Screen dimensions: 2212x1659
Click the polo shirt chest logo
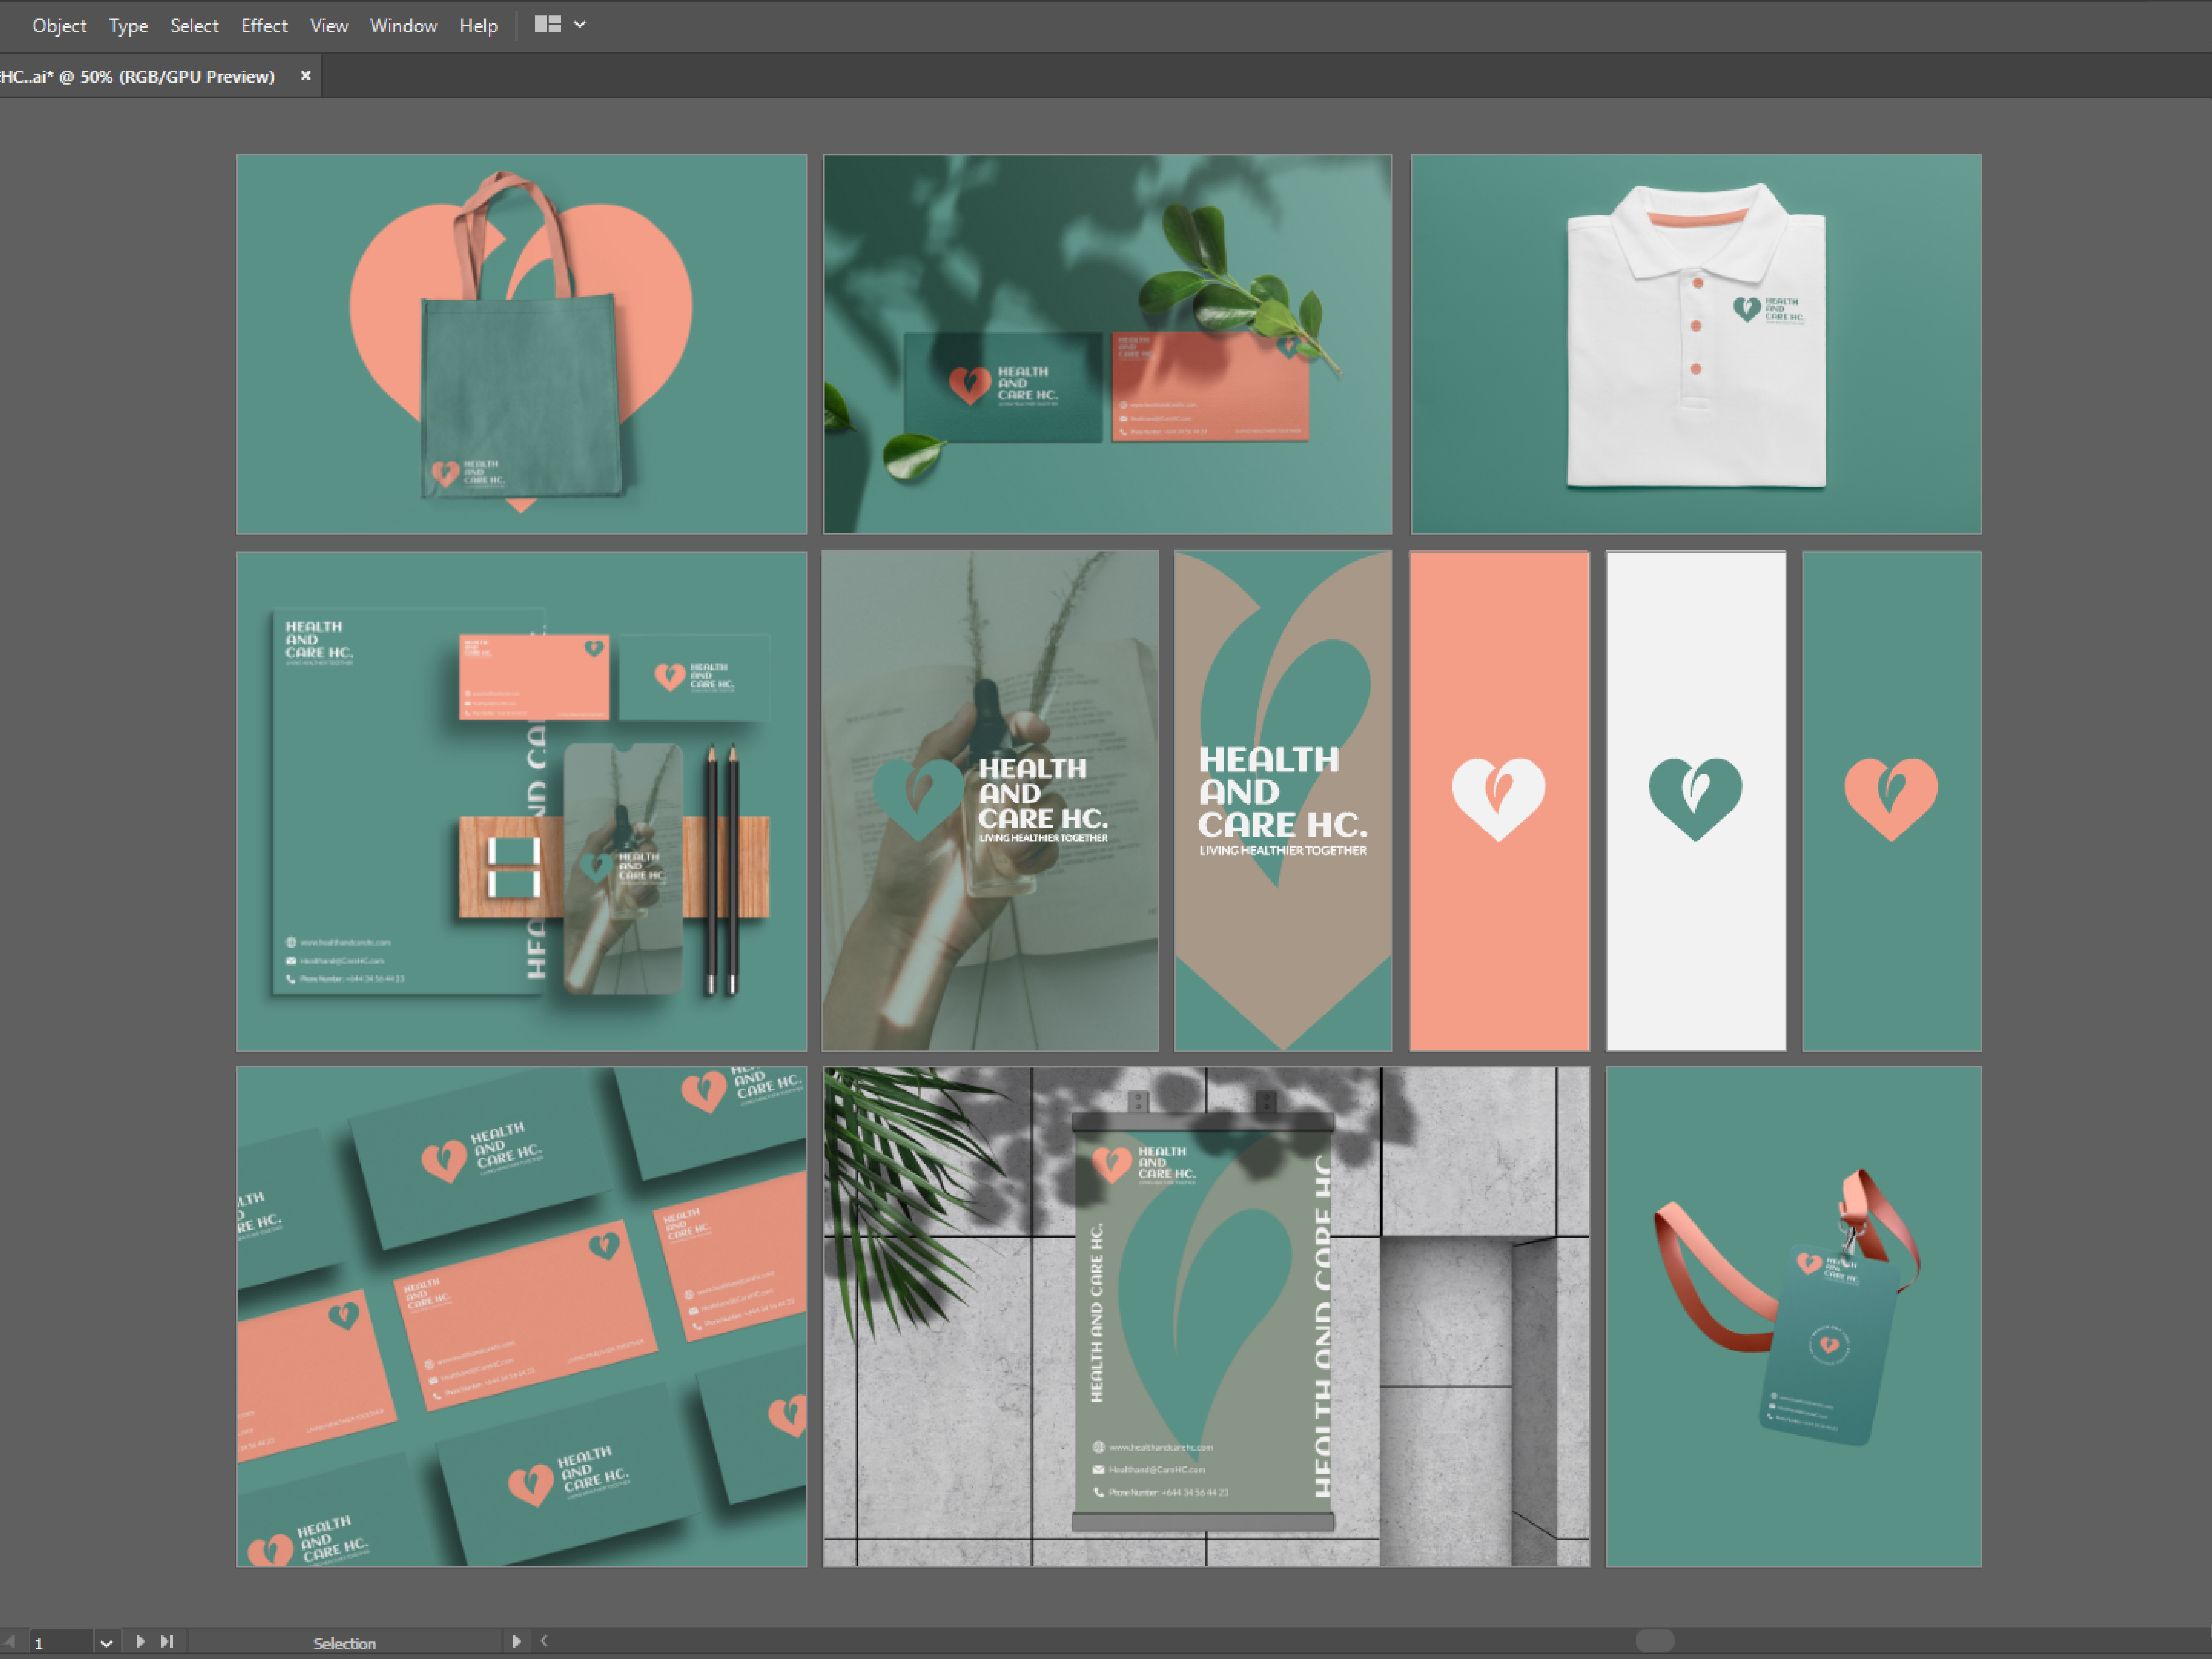(x=1769, y=310)
